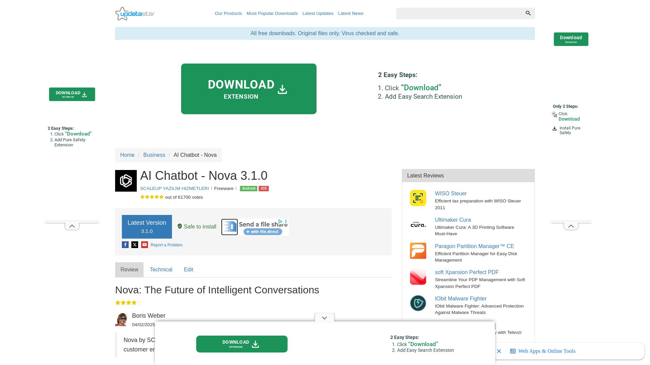Click the Safe to install label
Viewport: 650px width, 365px height.
(197, 227)
